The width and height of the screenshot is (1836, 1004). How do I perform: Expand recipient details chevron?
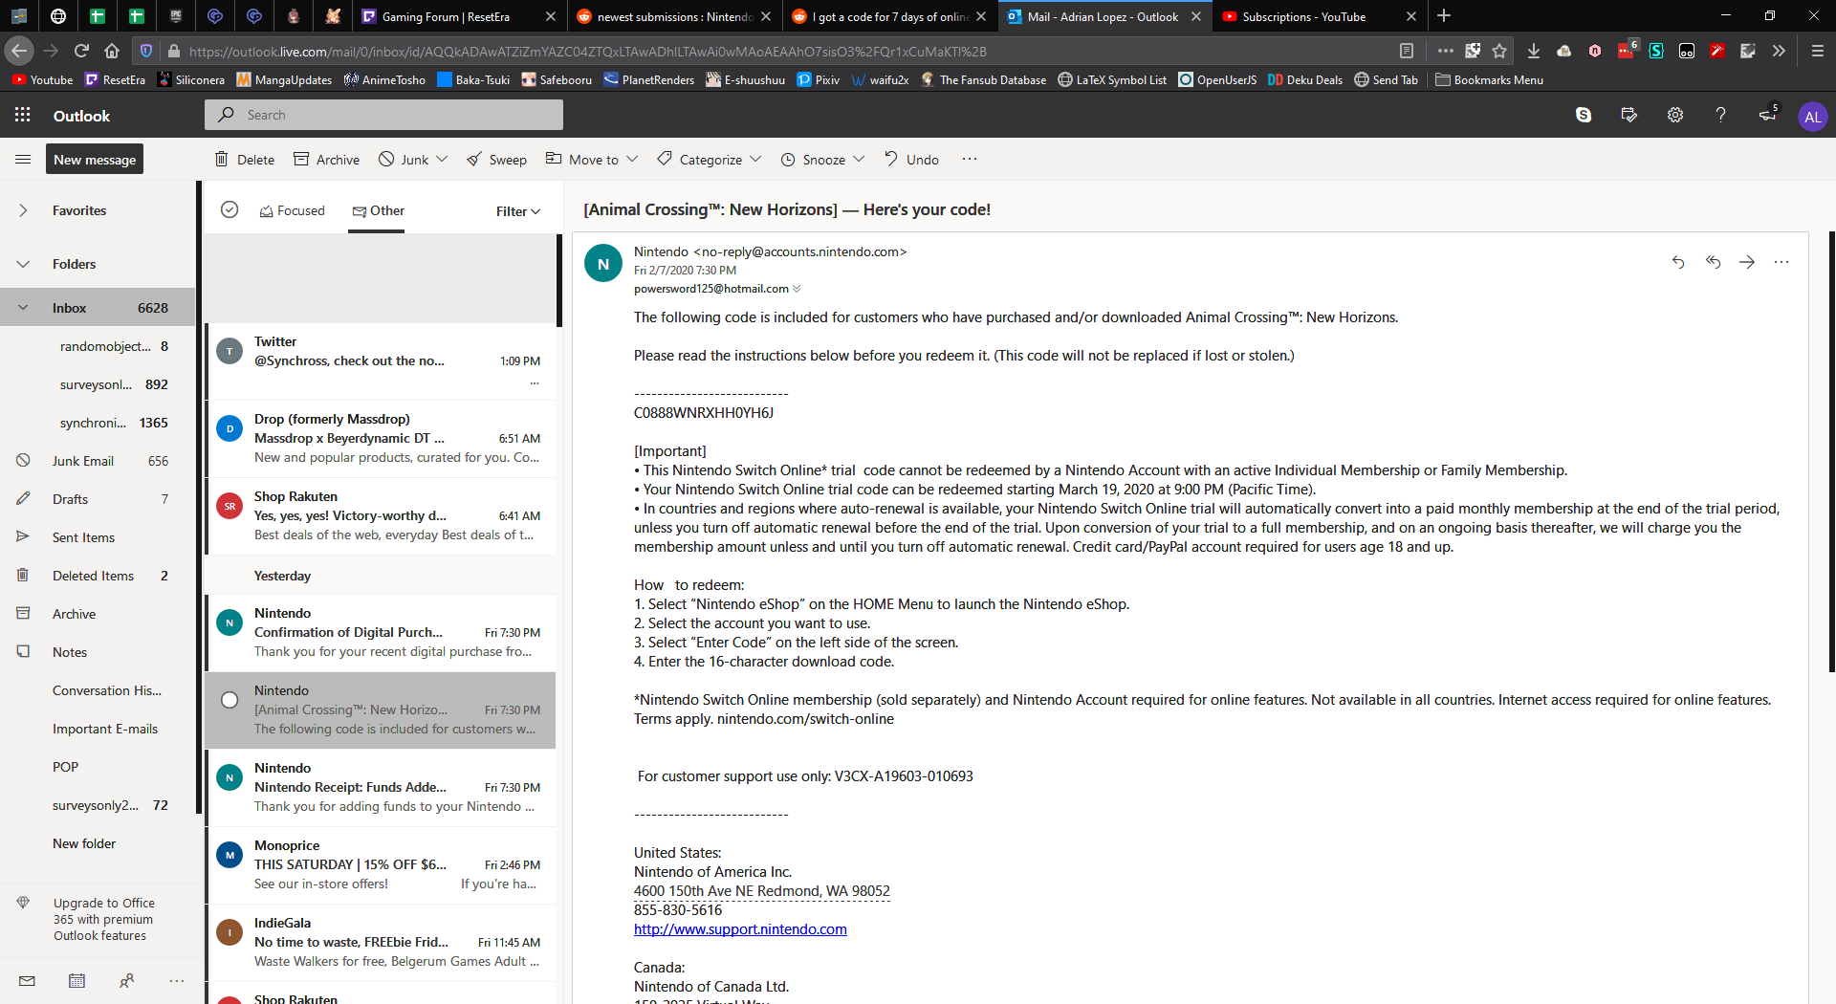(x=797, y=289)
